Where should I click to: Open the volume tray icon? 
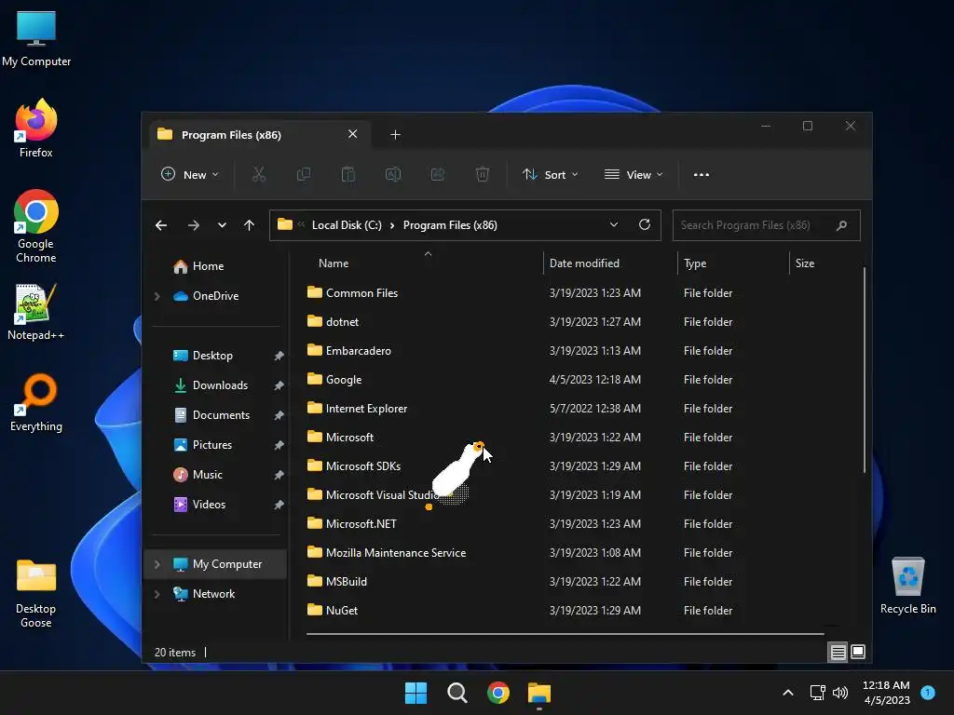coord(840,693)
